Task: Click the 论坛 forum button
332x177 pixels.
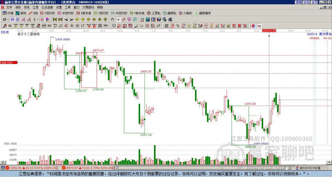Action: [x=306, y=2]
